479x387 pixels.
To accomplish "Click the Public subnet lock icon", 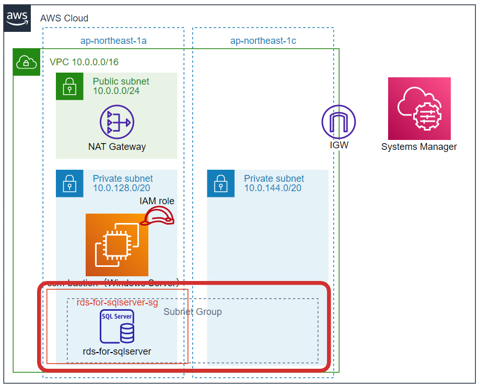I will pos(69,87).
